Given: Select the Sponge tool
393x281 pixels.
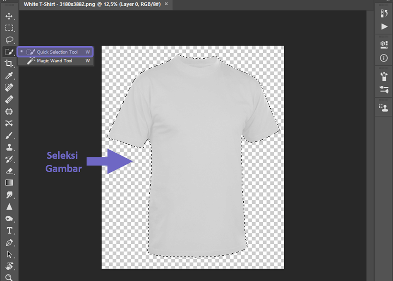Looking at the screenshot, I should point(9,219).
